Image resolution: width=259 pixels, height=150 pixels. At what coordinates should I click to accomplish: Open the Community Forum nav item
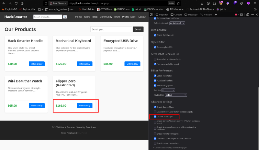pos(110,17)
